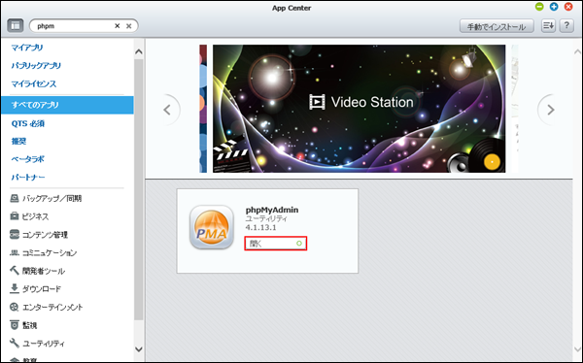Select マイライセンス in sidebar
Image resolution: width=583 pixels, height=363 pixels.
click(x=34, y=84)
